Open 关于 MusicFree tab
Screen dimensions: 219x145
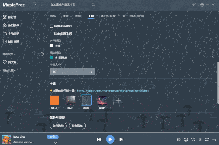click(133, 16)
